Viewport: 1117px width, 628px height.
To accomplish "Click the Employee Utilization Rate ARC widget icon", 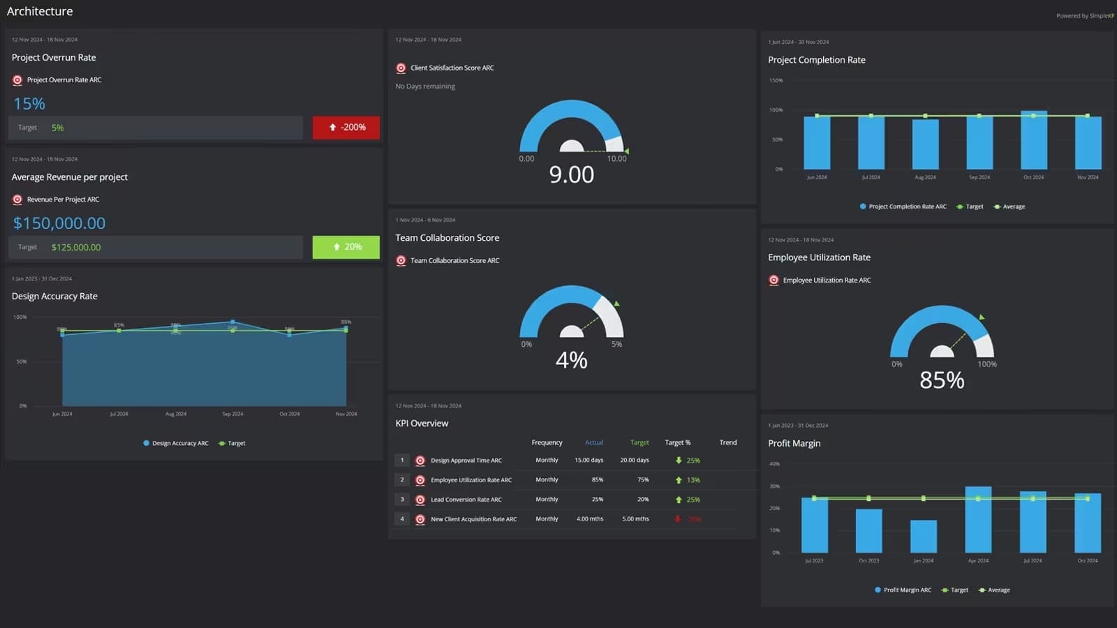I will pos(774,281).
